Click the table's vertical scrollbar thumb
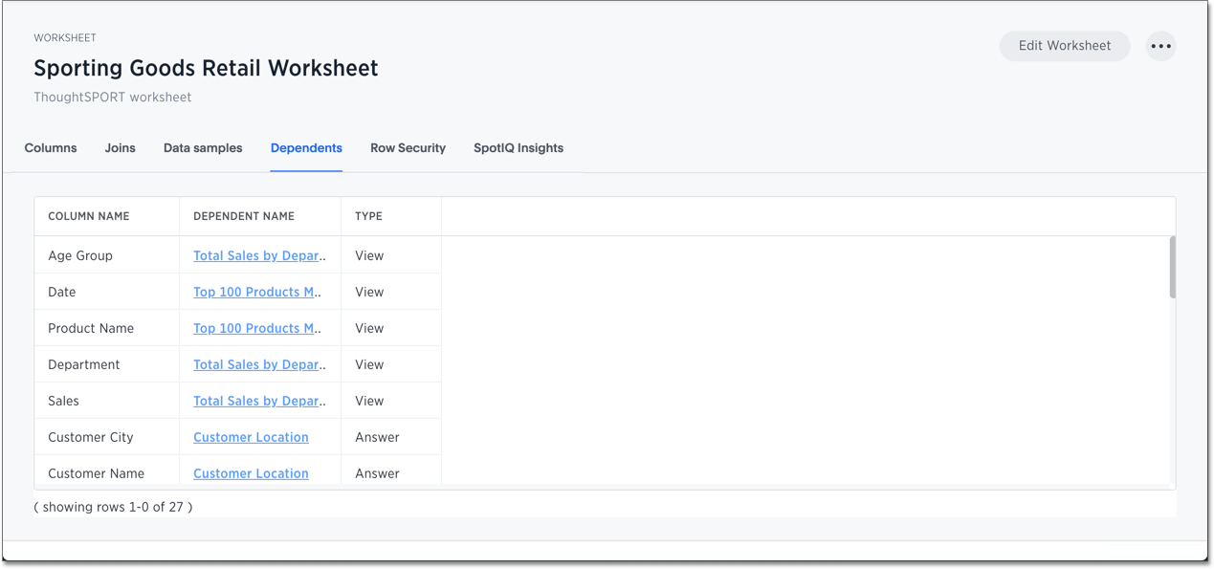This screenshot has height=569, width=1214. pos(1172,268)
